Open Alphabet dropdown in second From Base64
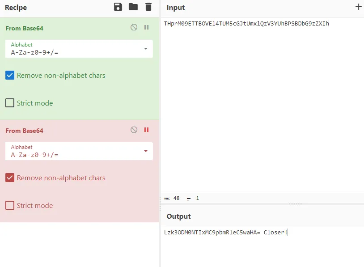The image size is (364, 267). click(x=146, y=151)
